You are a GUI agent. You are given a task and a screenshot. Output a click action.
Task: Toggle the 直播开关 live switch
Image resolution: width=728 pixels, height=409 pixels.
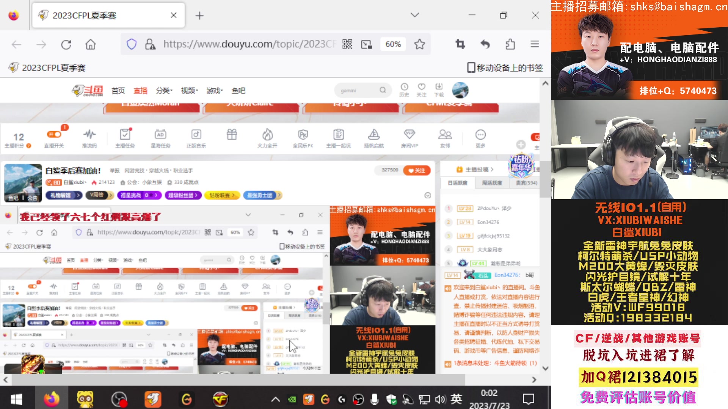click(54, 134)
